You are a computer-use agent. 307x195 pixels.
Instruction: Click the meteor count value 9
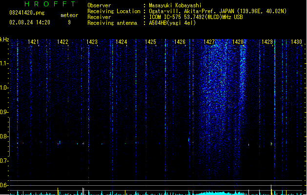click(x=69, y=22)
